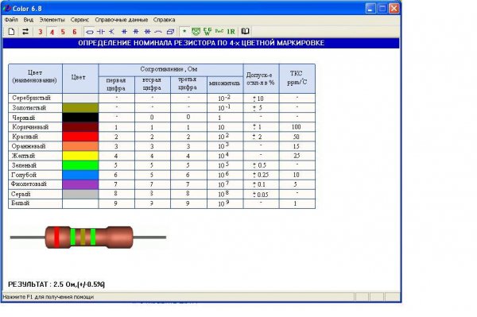This screenshot has width=477, height=317.
Task: Click the TKC value 50 cell
Action: [x=297, y=137]
